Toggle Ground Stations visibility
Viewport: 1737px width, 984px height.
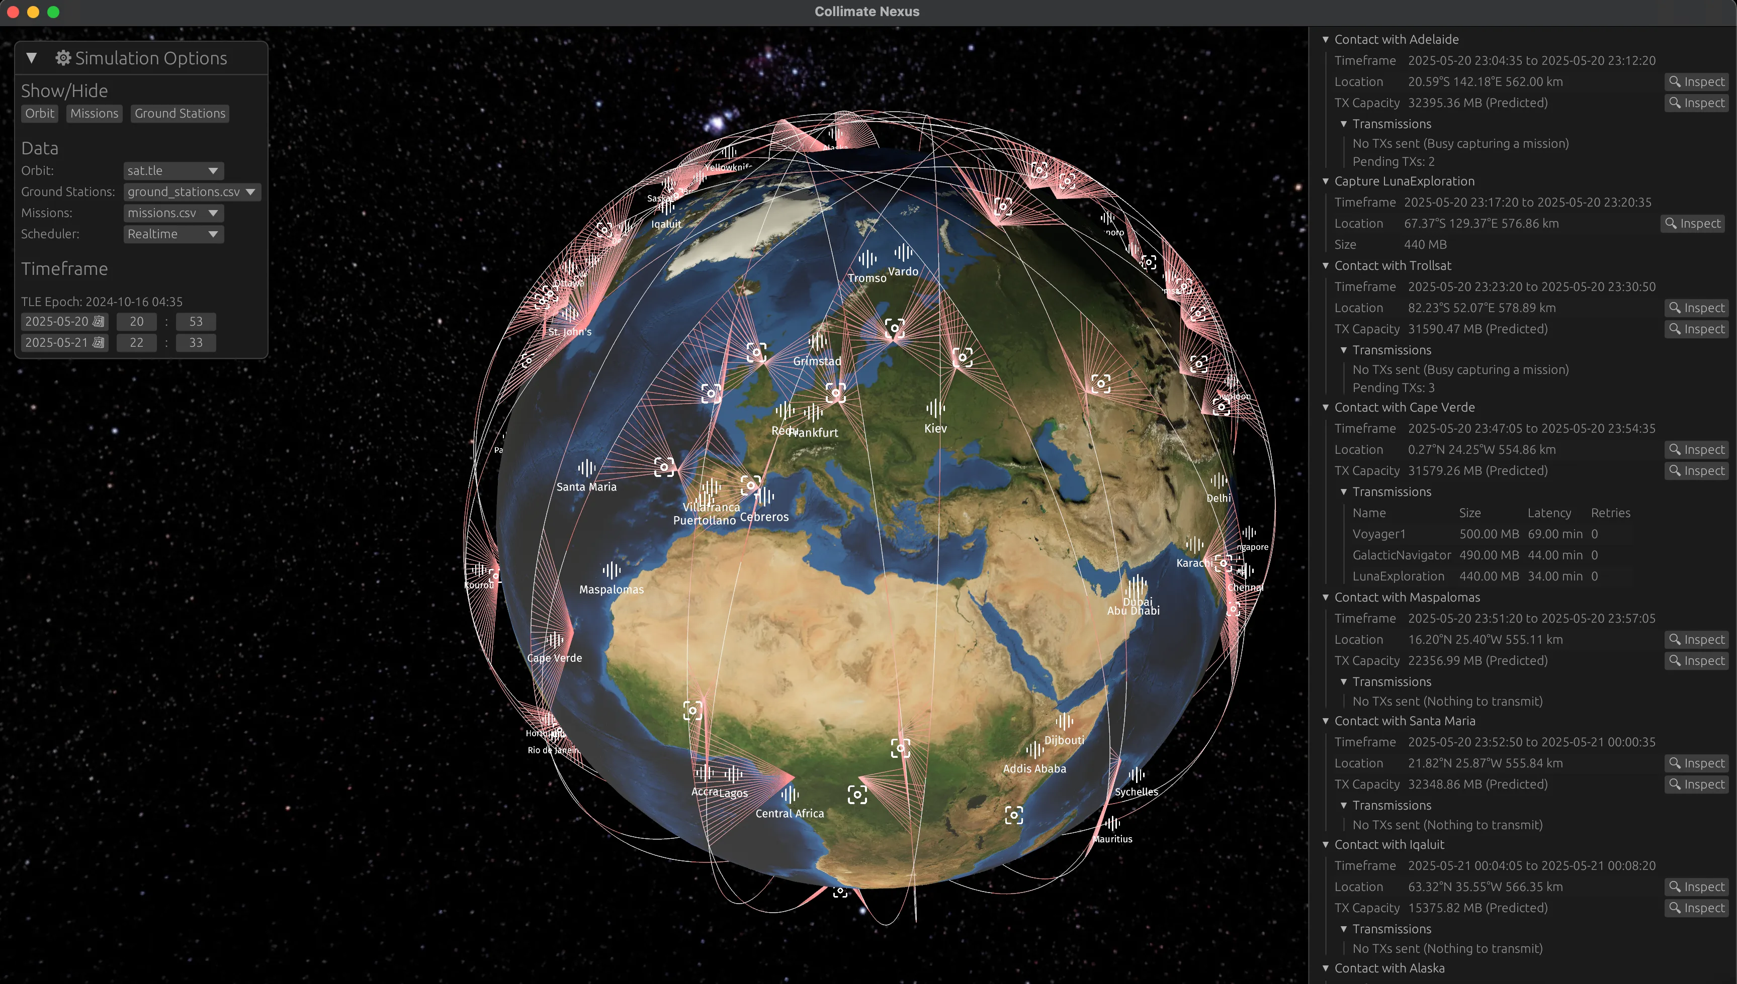pyautogui.click(x=179, y=114)
